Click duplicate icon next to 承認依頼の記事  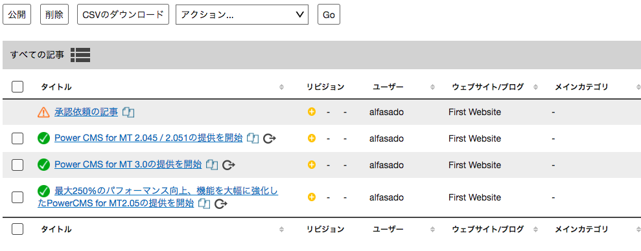(x=128, y=112)
